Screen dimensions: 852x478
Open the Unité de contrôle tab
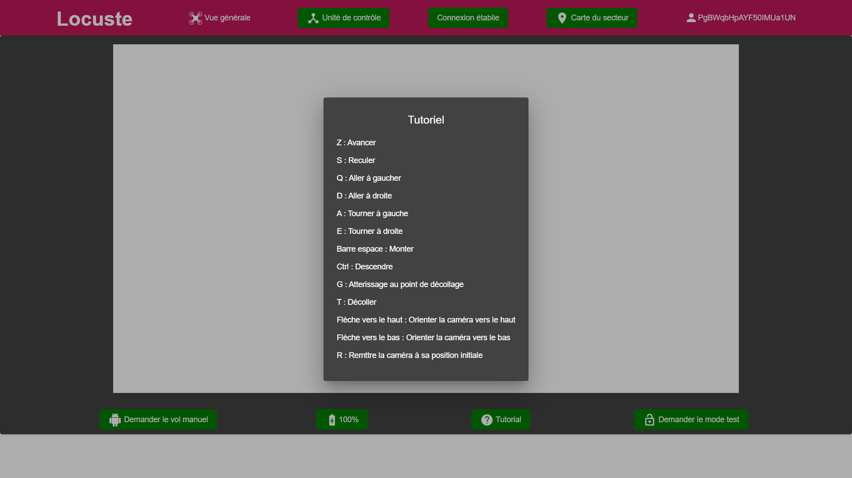pos(344,18)
